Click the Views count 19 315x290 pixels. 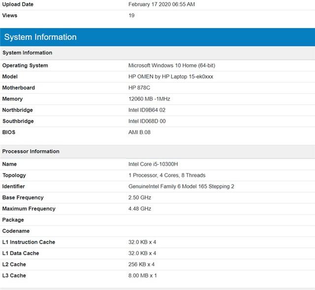tap(131, 15)
